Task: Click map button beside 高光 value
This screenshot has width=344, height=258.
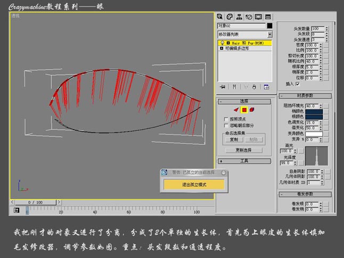Action: click(301, 151)
